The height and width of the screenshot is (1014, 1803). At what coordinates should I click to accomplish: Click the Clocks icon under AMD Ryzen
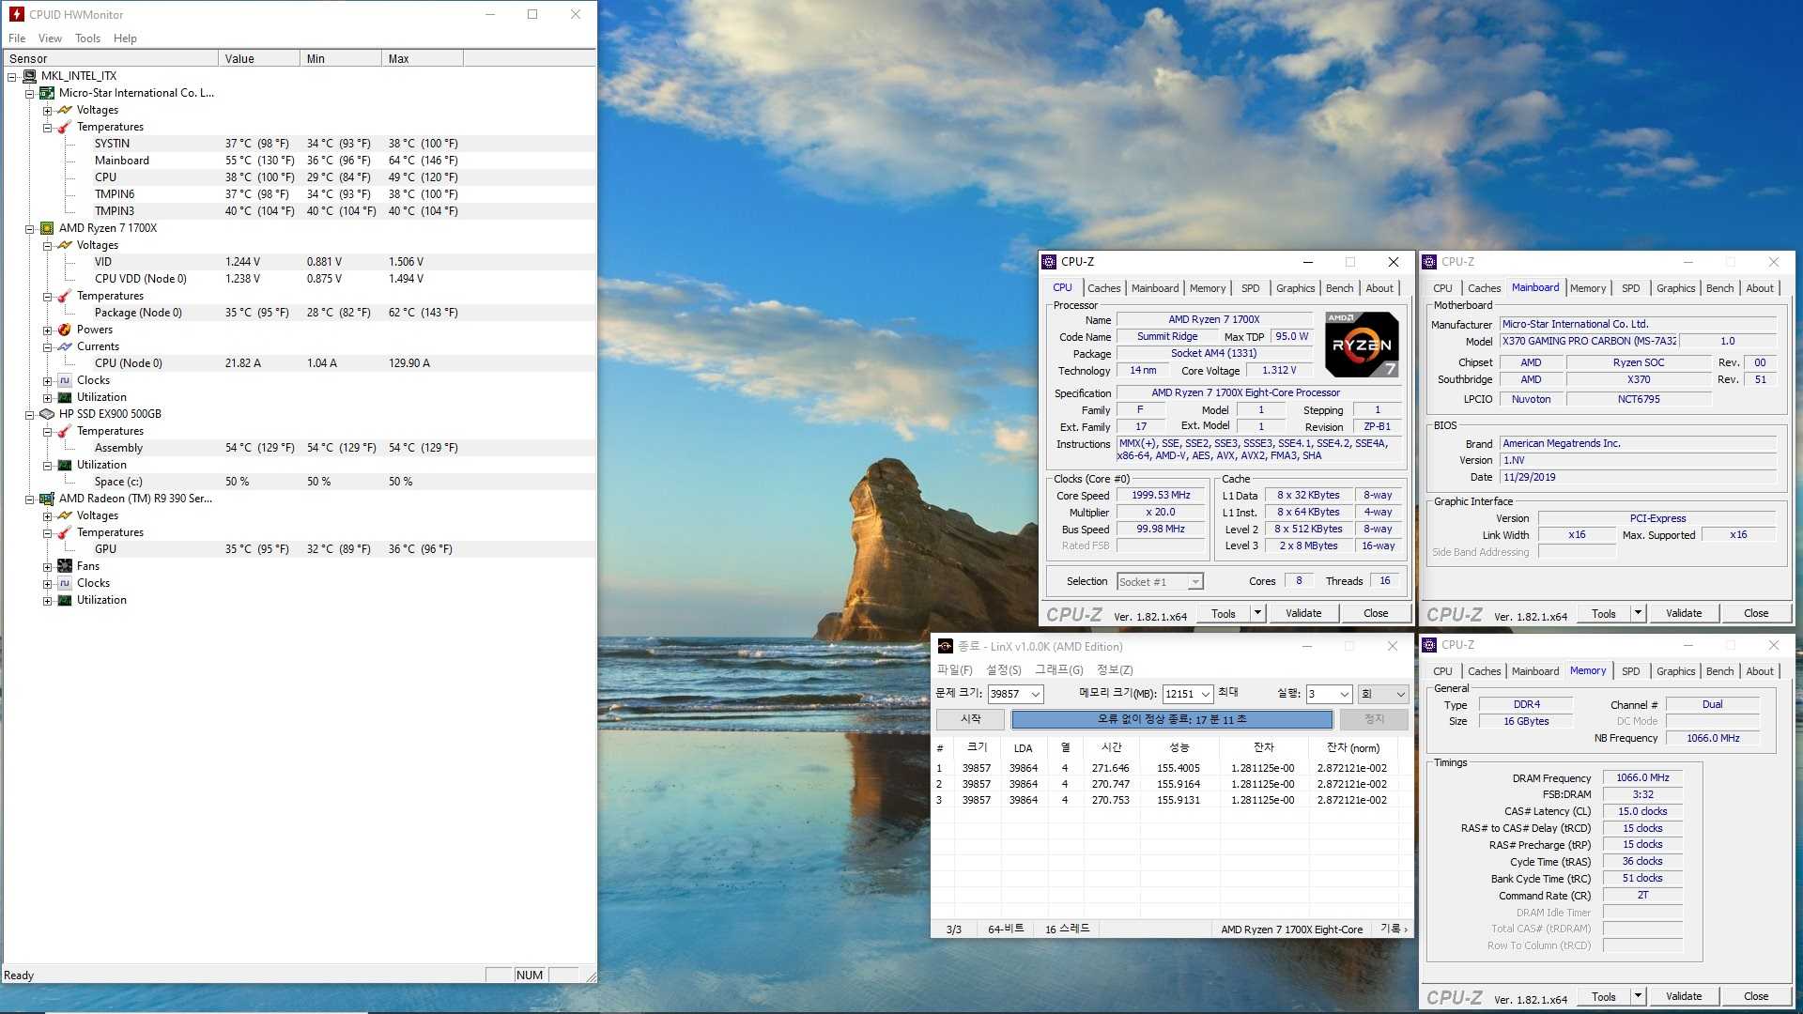pos(65,380)
